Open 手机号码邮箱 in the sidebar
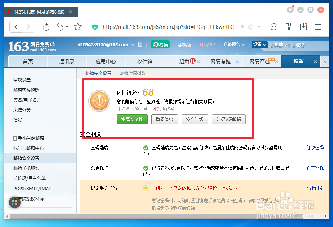 29,138
